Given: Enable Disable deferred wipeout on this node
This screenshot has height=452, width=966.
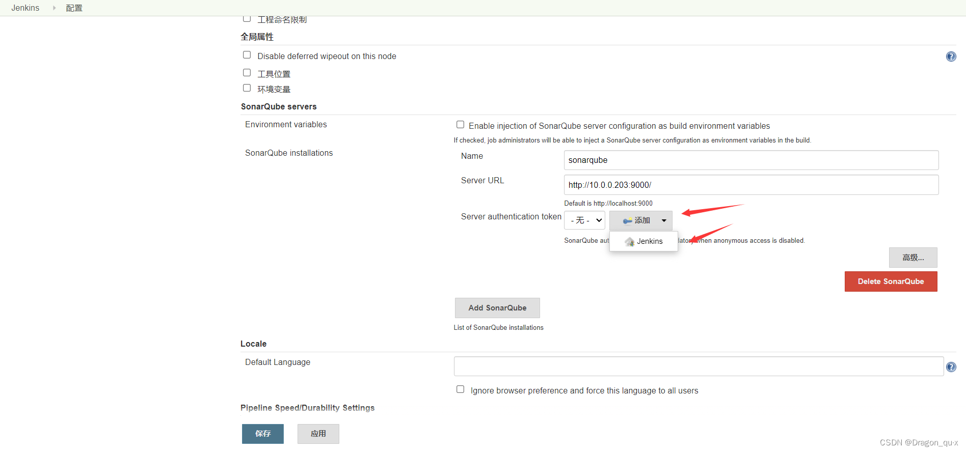Looking at the screenshot, I should 247,55.
